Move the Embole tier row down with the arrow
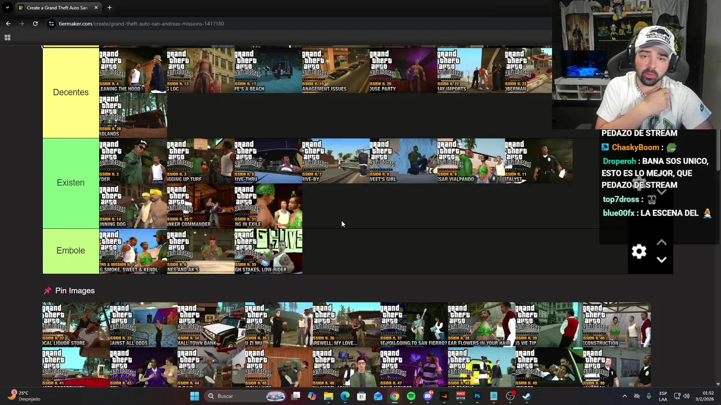The width and height of the screenshot is (721, 405). pyautogui.click(x=661, y=259)
